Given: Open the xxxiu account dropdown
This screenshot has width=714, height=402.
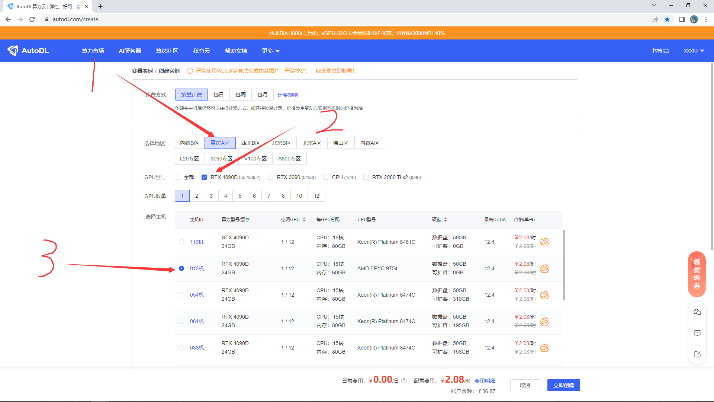Looking at the screenshot, I should [694, 51].
